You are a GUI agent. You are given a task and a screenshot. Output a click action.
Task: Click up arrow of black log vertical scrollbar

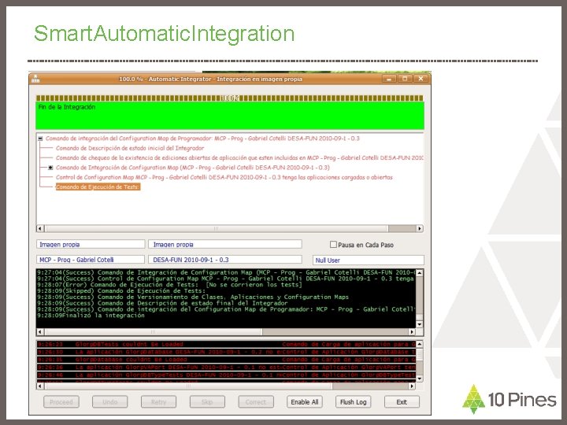coord(420,273)
